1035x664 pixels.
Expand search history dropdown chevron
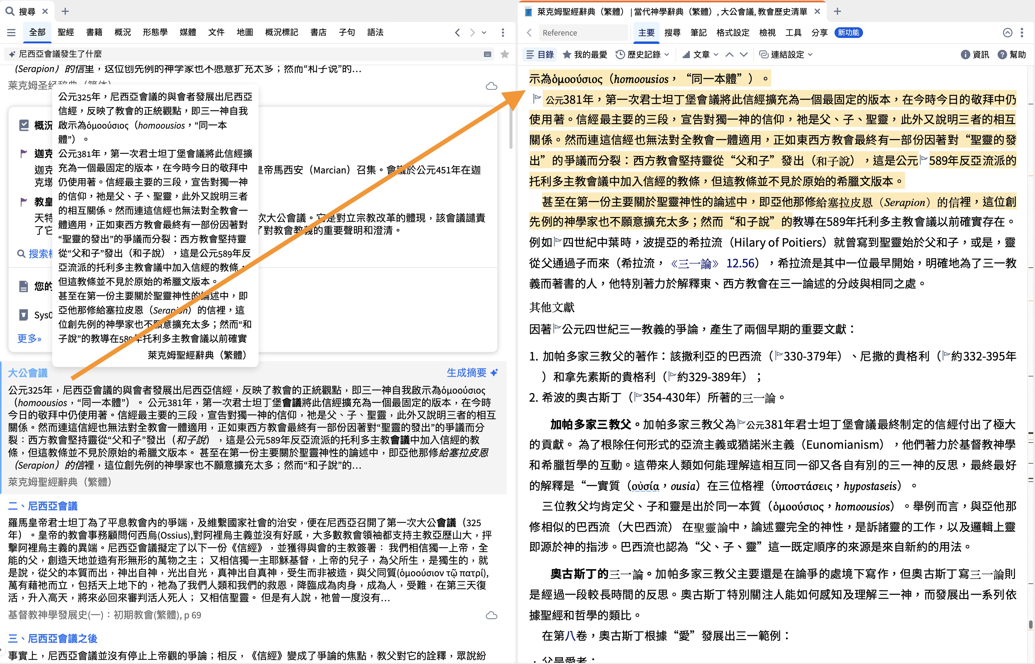tap(484, 32)
